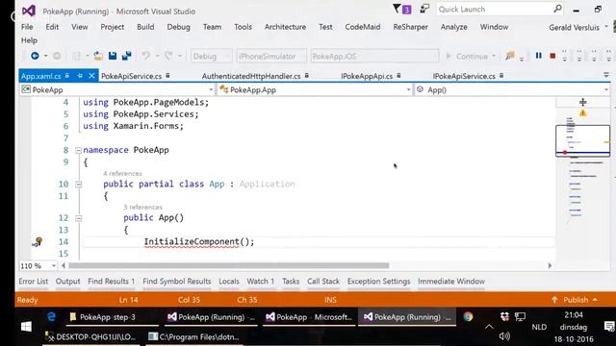Open the iPhoneSimulator platform dropdown
Screen dimensions: 616x346
271,56
